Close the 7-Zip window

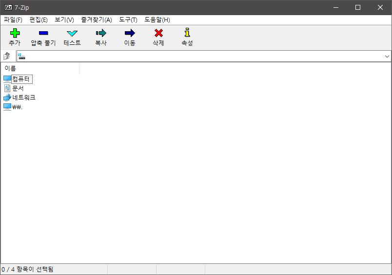[380, 7]
